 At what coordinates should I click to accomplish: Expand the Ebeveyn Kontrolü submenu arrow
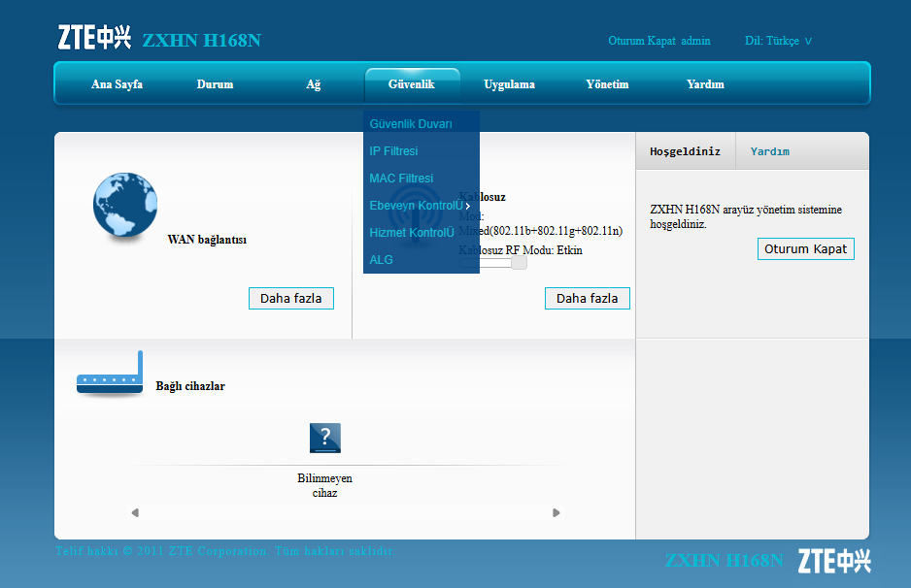468,206
